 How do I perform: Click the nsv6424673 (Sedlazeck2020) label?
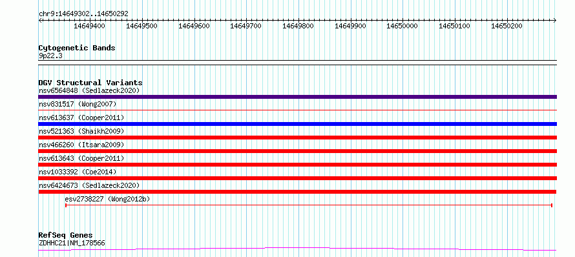point(89,185)
